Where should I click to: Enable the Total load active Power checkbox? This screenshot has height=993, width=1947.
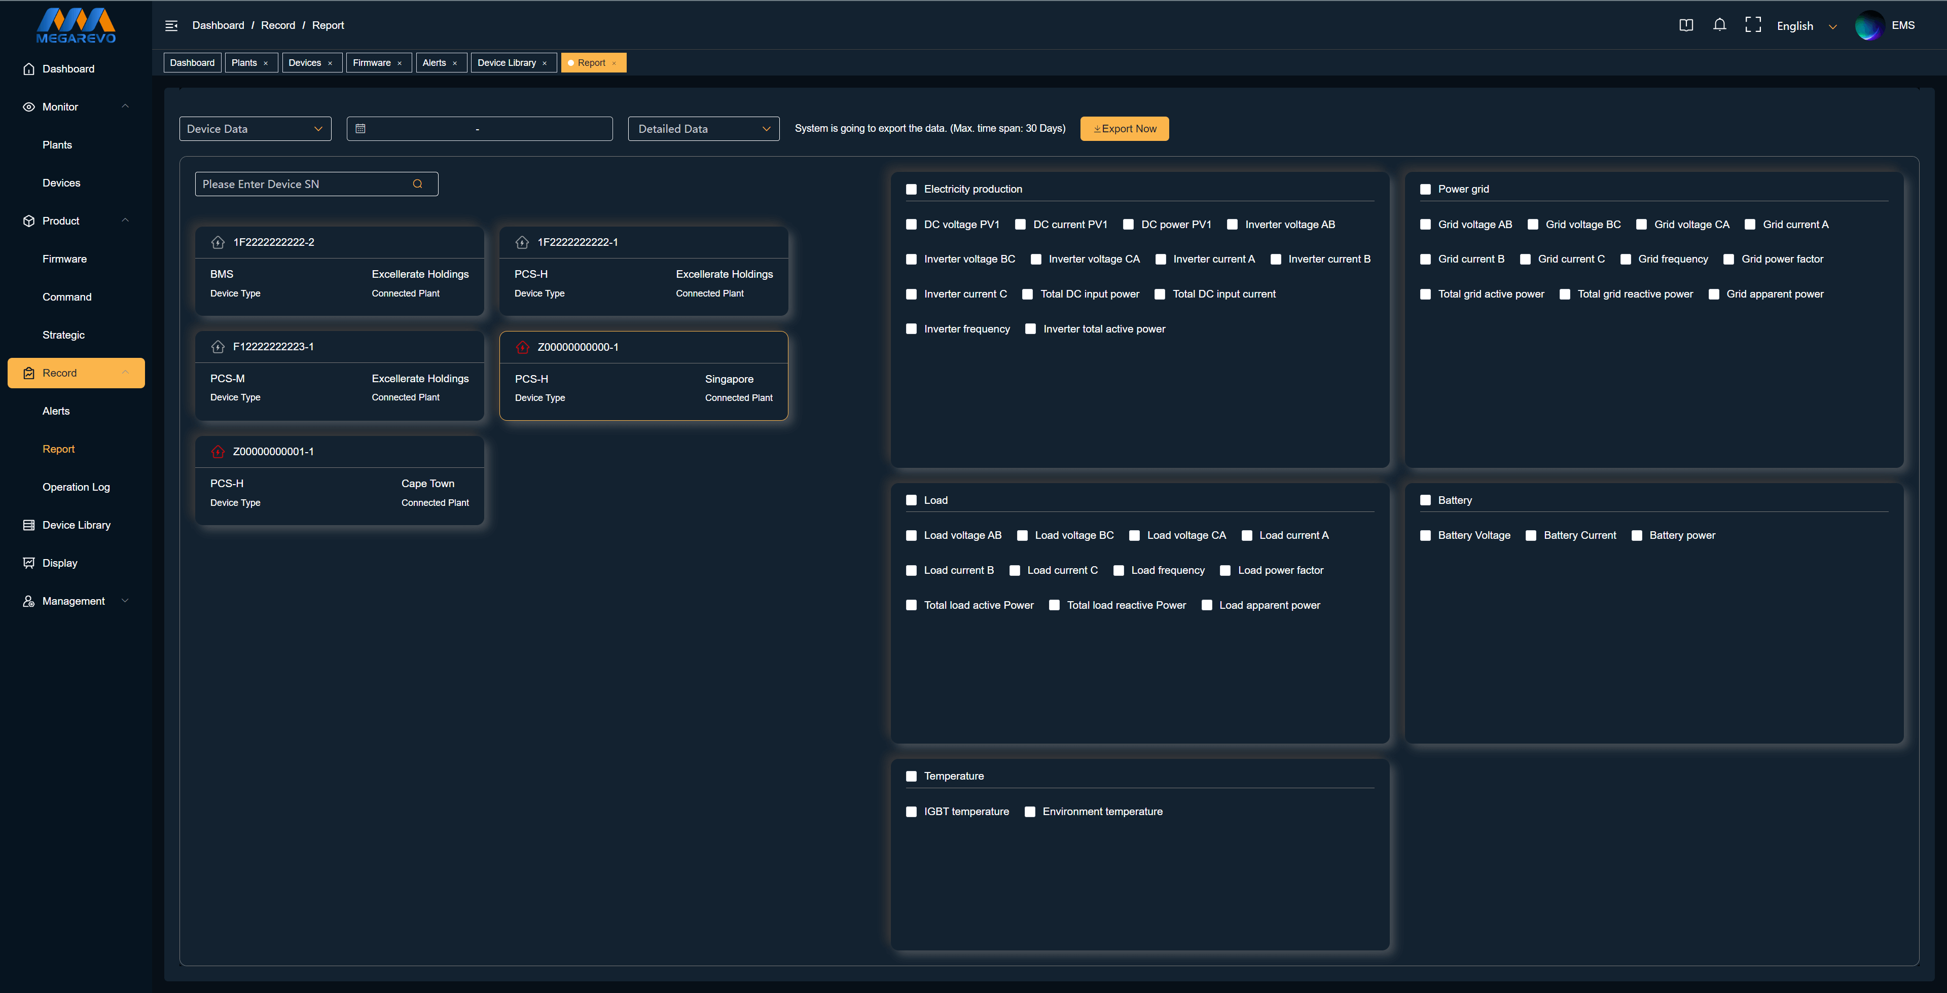912,605
